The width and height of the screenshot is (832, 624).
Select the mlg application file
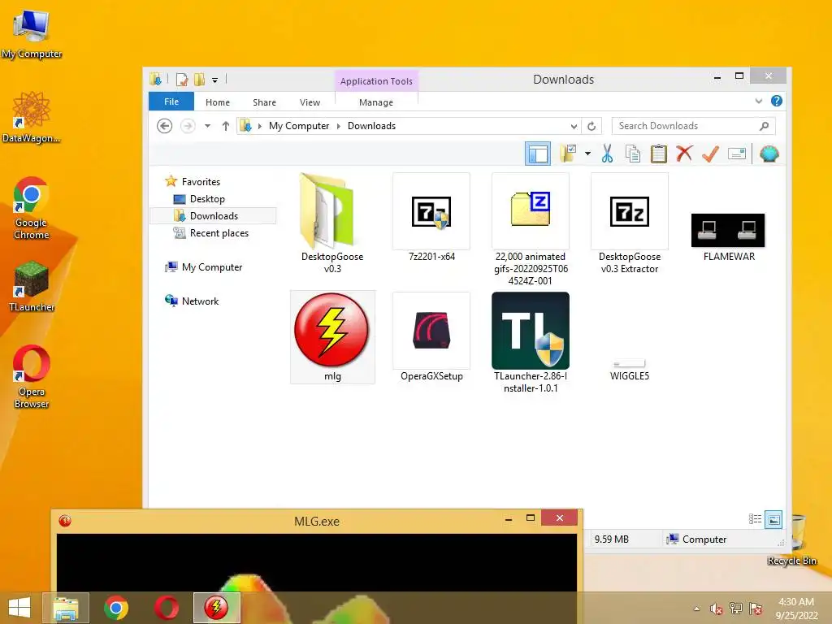click(332, 337)
